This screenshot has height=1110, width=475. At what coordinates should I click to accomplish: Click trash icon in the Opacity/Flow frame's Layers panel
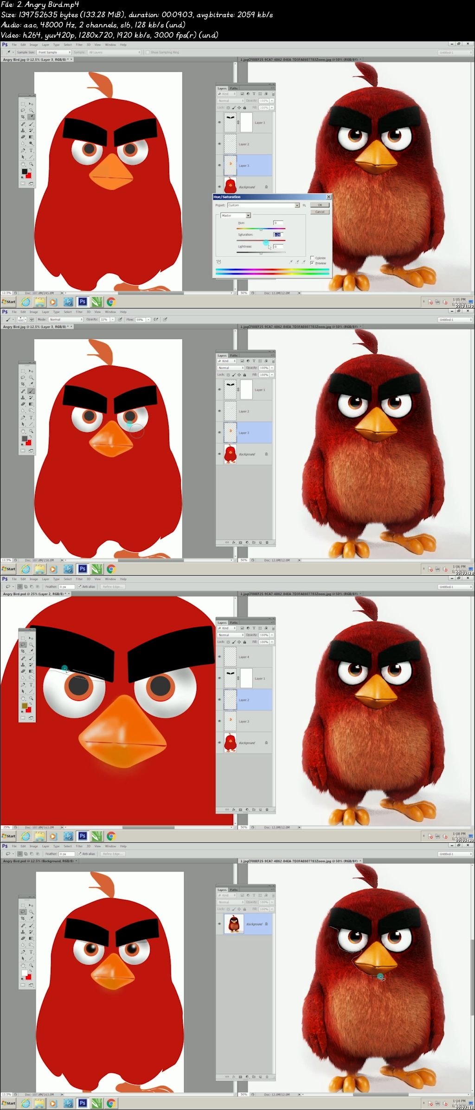(267, 542)
